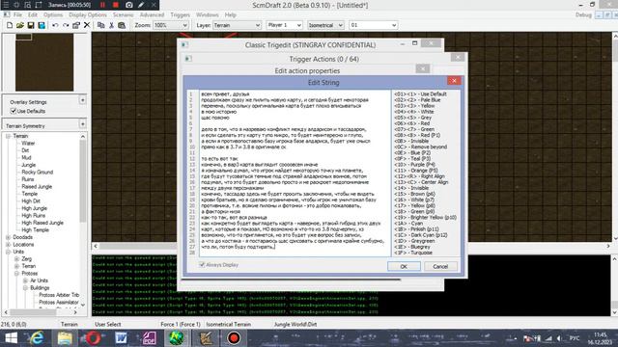Select the Jungle terrain tile
Viewport: 618px width, 347px height.
28,165
